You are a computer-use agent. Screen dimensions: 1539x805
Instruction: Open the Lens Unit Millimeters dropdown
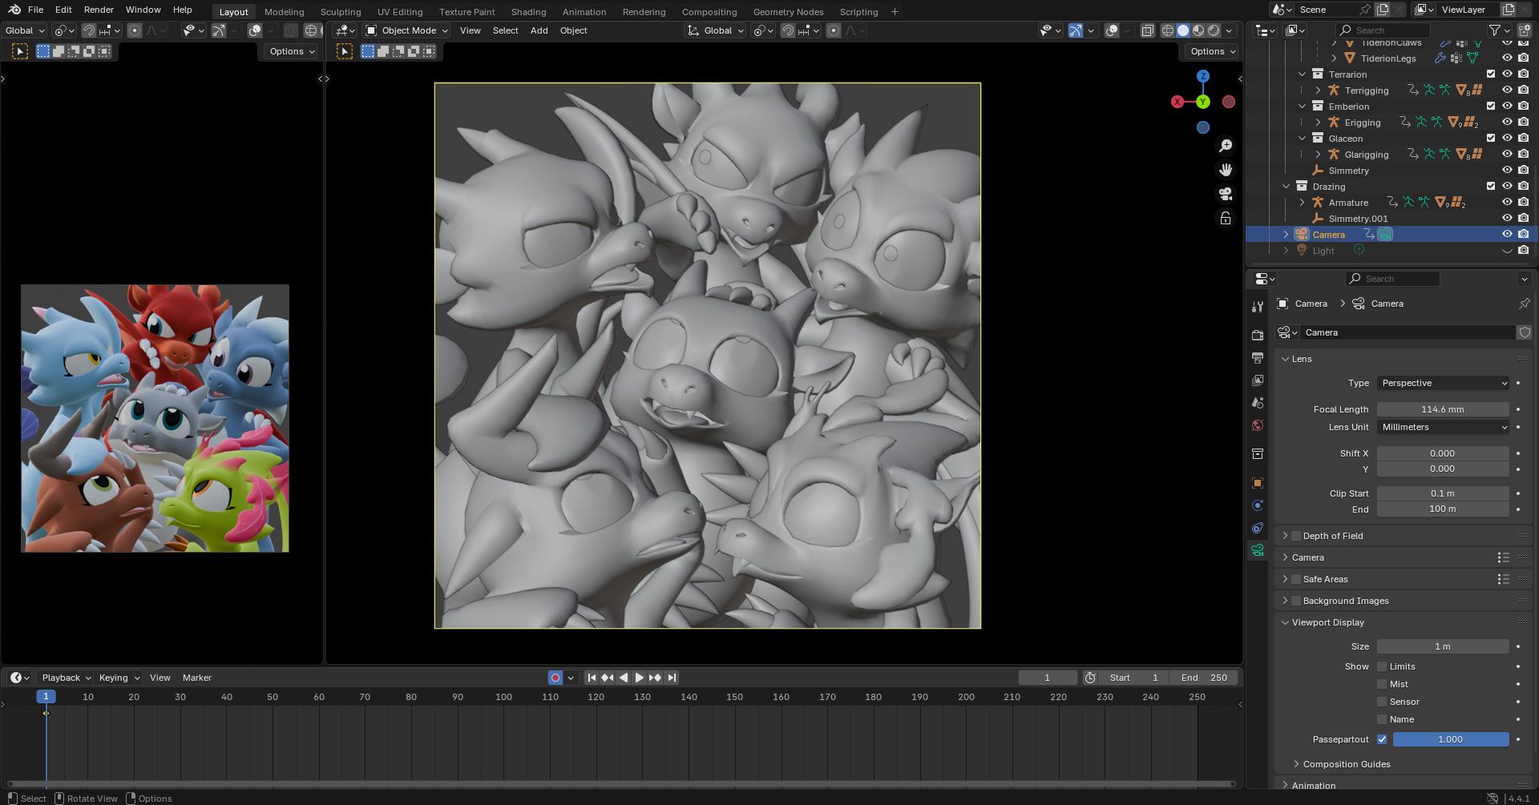coord(1444,427)
